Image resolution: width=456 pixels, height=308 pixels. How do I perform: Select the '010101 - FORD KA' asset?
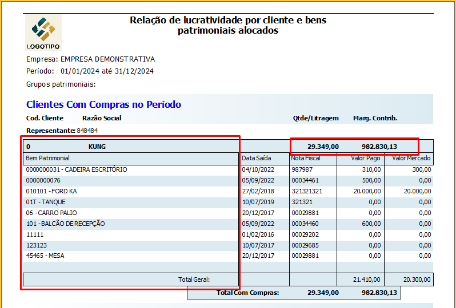point(51,191)
